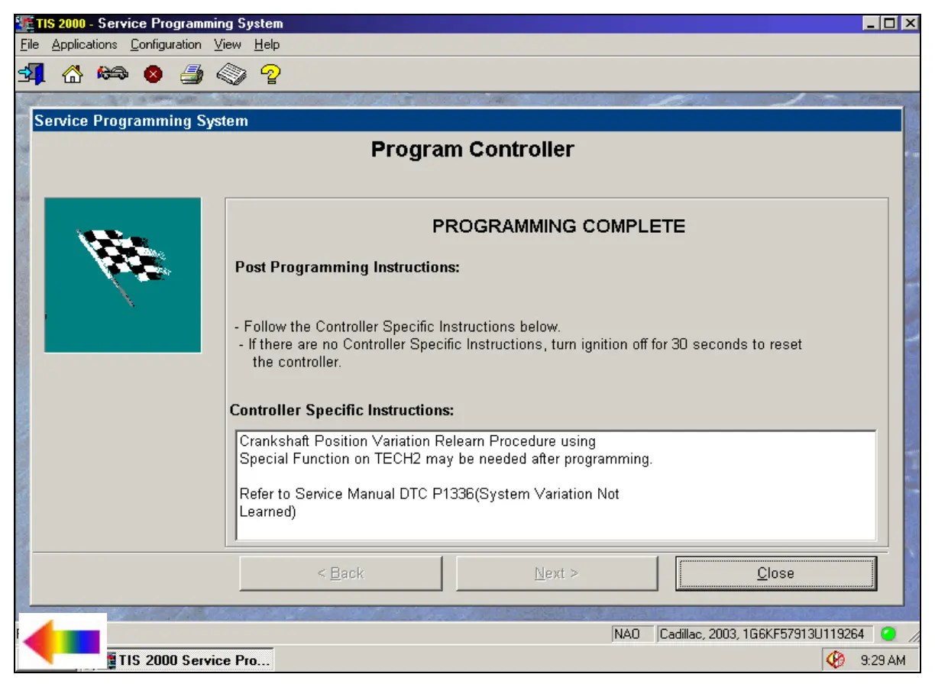Click the Post Programming Instructions label
Image resolution: width=935 pixels, height=687 pixels.
point(348,267)
